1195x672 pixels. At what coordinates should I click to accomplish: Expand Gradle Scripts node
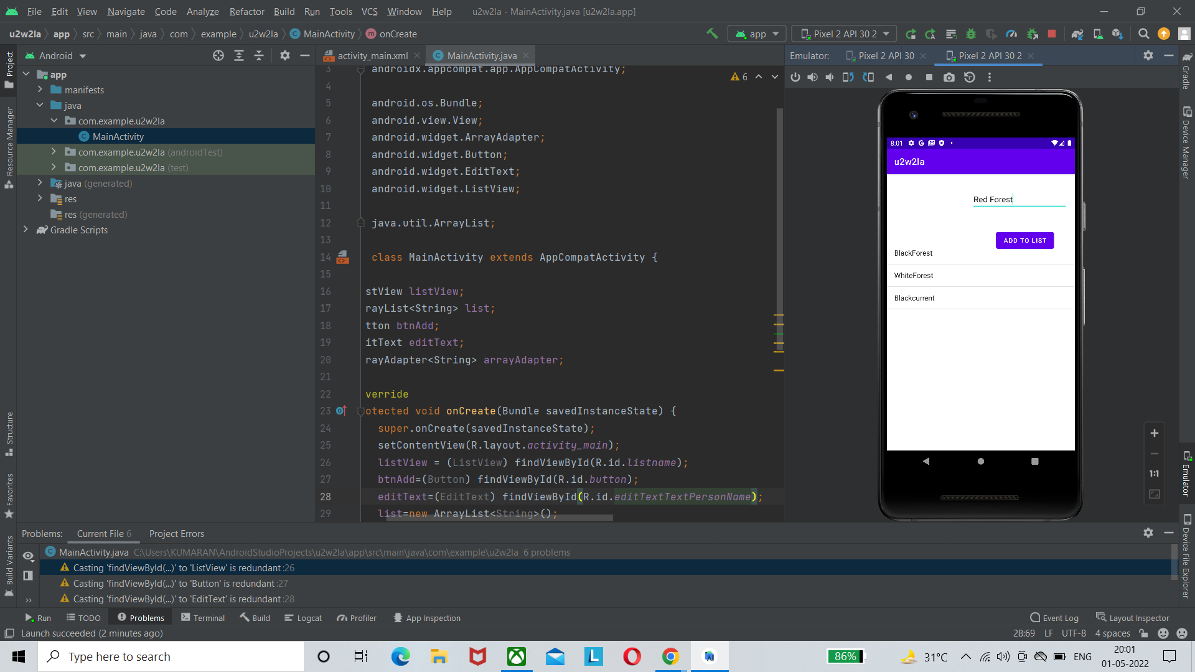point(26,230)
